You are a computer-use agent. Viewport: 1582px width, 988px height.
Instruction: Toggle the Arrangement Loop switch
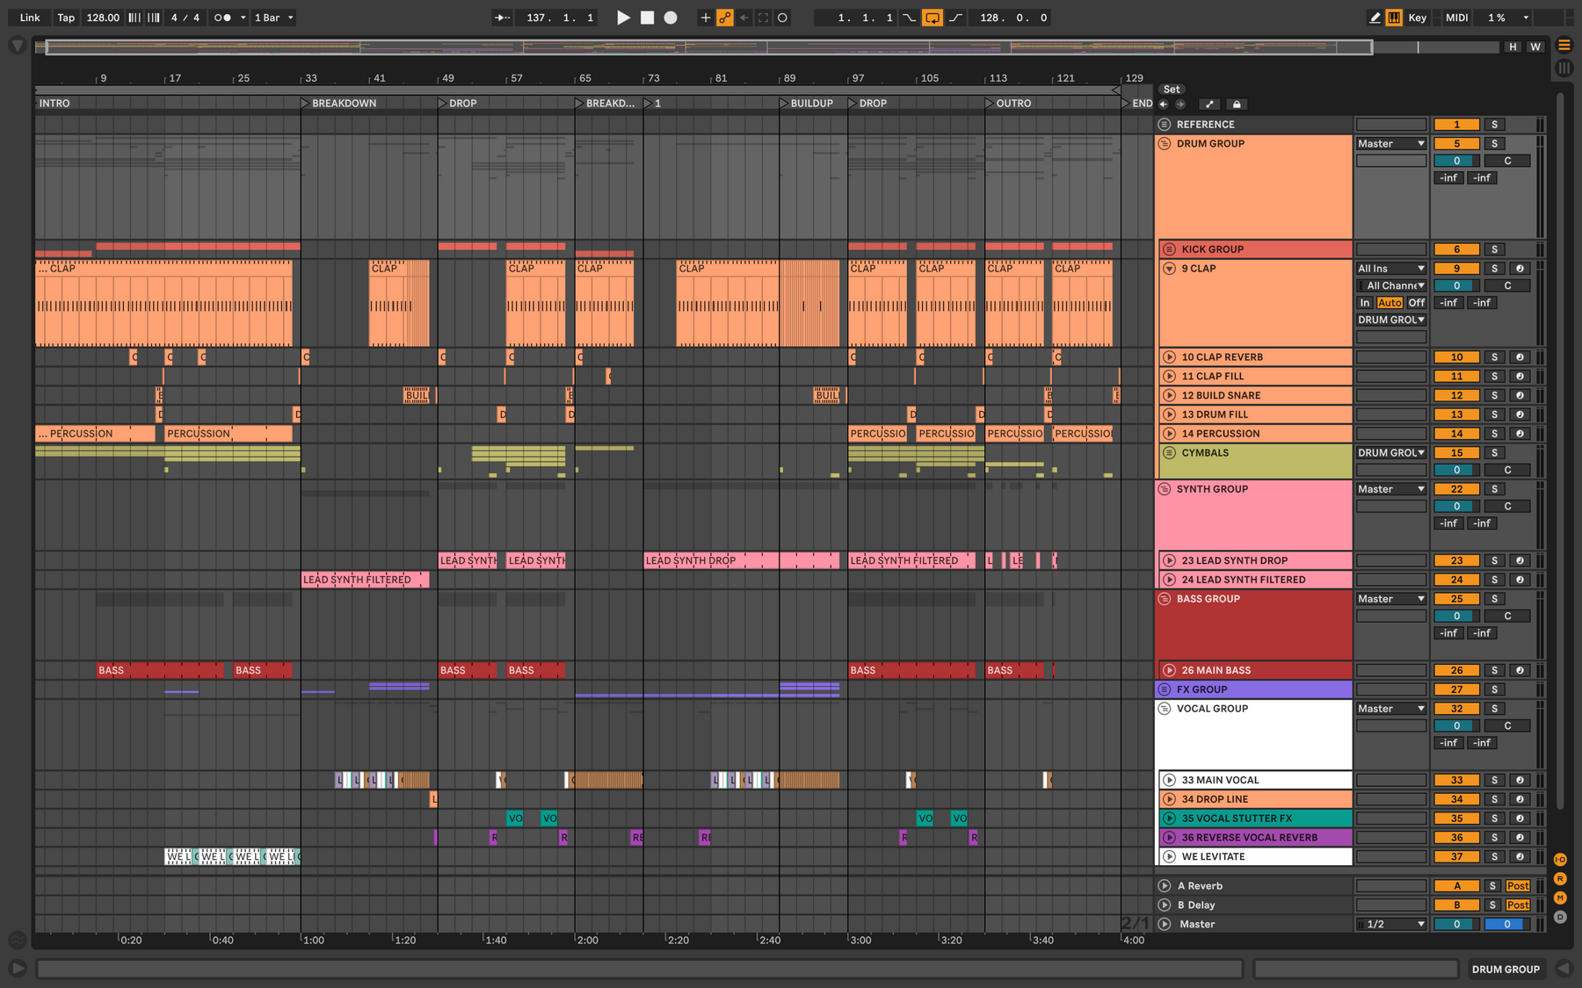click(933, 18)
